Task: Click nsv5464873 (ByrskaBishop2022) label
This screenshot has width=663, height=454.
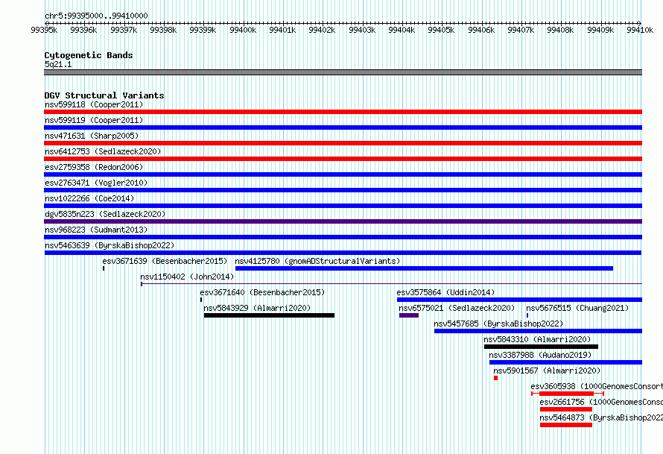Action: pyautogui.click(x=601, y=417)
